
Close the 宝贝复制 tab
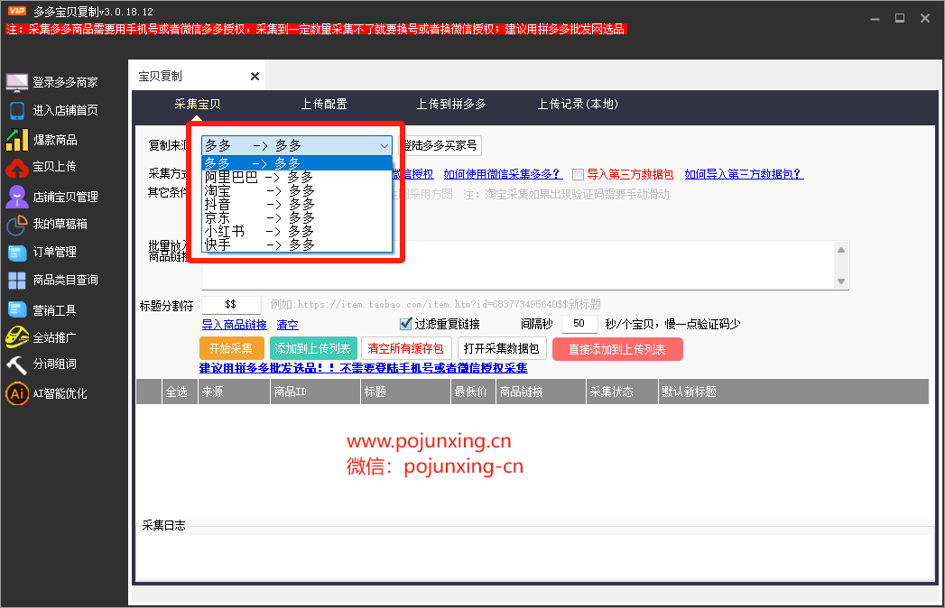click(255, 77)
